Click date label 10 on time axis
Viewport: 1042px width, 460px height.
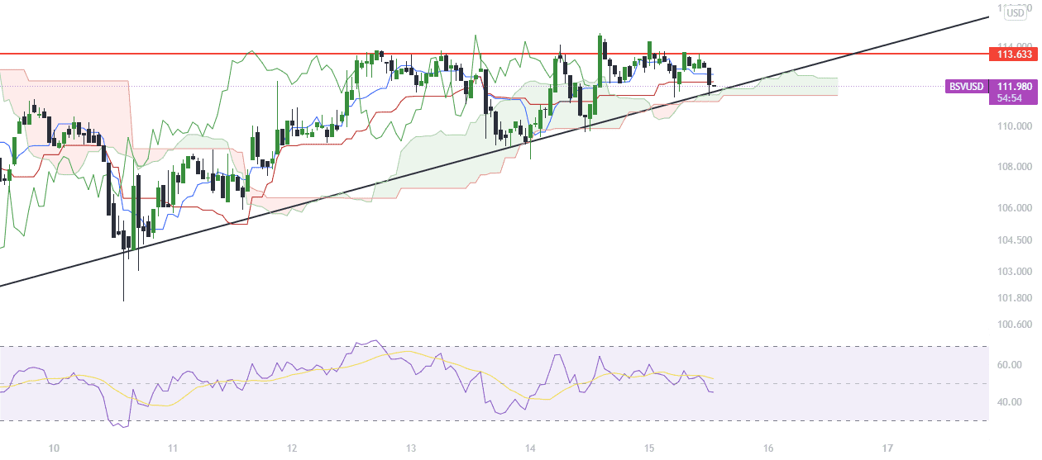click(55, 448)
